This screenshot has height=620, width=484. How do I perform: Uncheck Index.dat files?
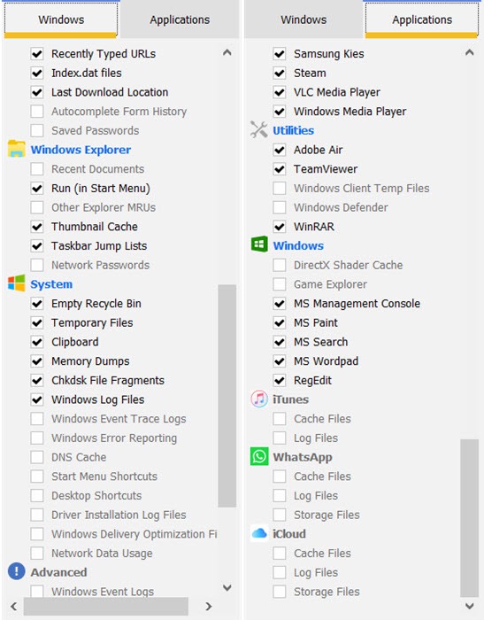tap(37, 73)
